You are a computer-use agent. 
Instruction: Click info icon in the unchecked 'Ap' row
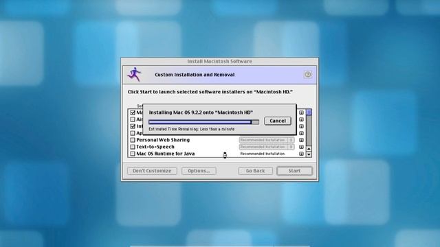click(x=301, y=133)
